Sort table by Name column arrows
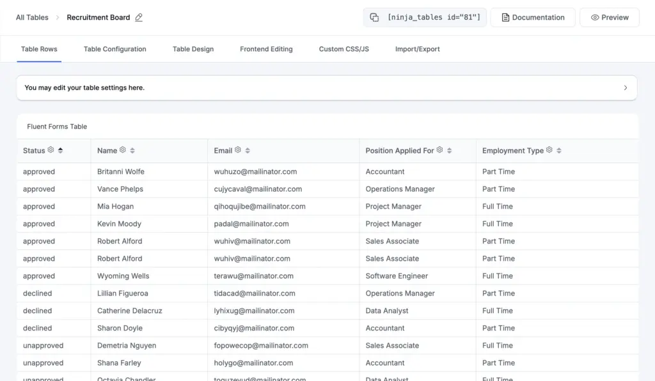Viewport: 655px width, 381px height. (x=132, y=150)
